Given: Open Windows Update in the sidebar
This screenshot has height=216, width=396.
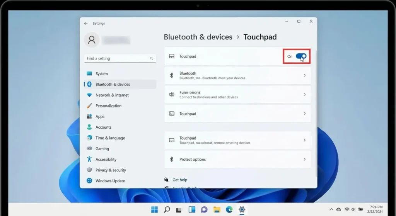Looking at the screenshot, I should 120,181.
